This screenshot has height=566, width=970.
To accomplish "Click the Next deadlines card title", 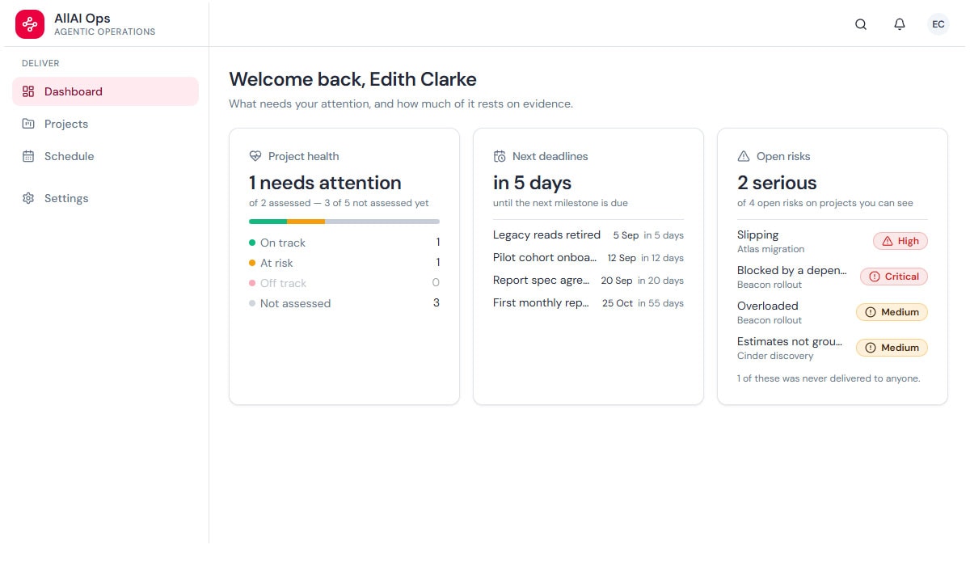I will [x=550, y=156].
